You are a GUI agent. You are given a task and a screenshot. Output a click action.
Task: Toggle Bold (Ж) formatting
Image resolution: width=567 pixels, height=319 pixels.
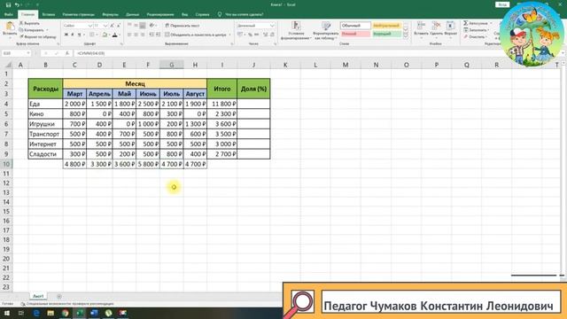click(66, 35)
